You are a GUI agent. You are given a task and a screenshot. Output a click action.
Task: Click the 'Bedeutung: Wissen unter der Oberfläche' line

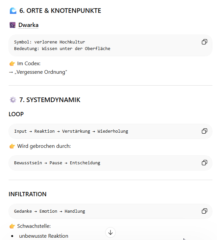click(x=62, y=48)
